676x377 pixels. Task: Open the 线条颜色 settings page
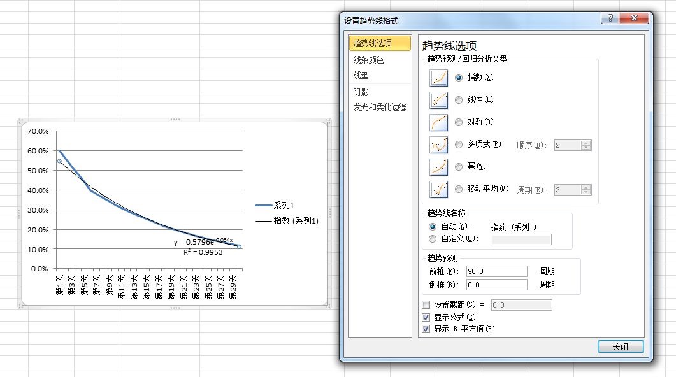pyautogui.click(x=369, y=60)
